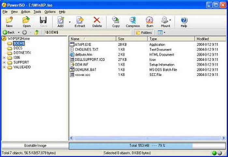Click the green status indicator light
Viewport: 228px width, 157px height.
pos(214,153)
